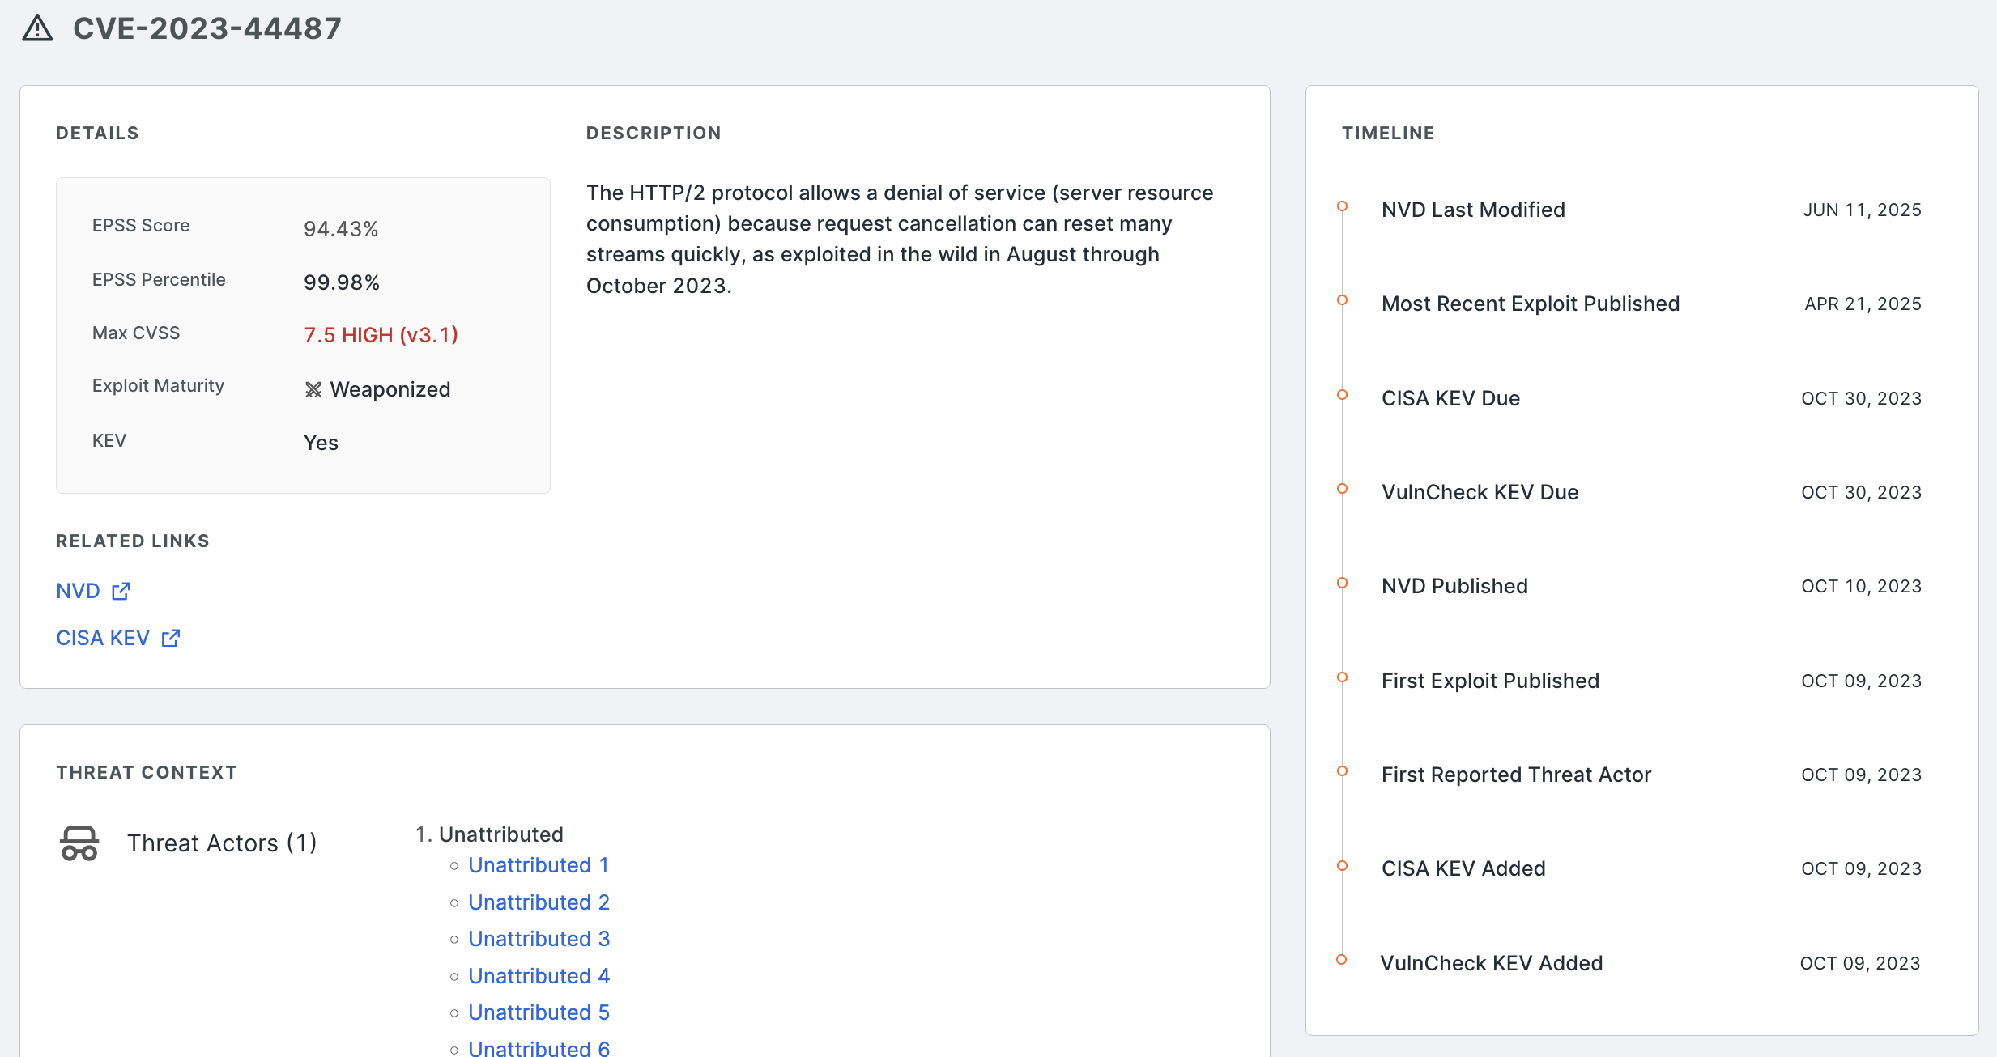Image resolution: width=1997 pixels, height=1057 pixels.
Task: Open the NVD related link
Action: 78,591
